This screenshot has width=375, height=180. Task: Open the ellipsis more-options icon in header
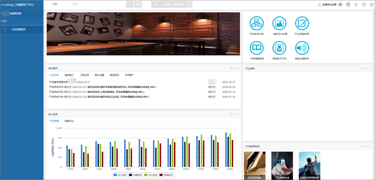point(363,4)
